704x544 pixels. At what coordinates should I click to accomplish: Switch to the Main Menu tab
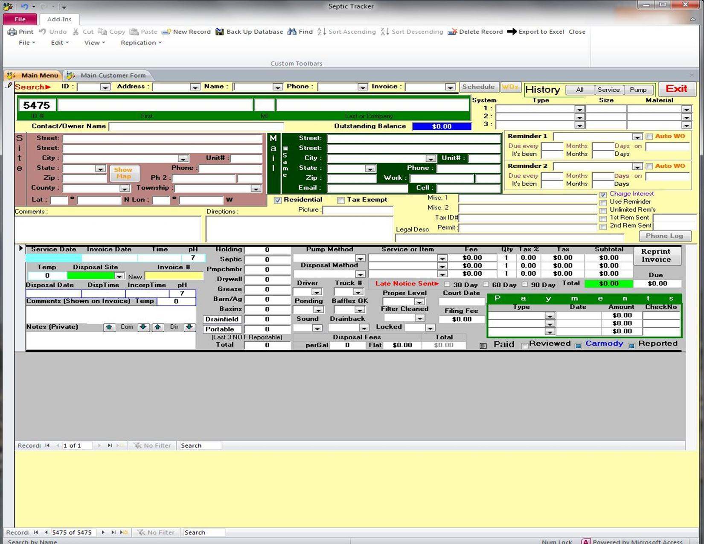[x=34, y=76]
